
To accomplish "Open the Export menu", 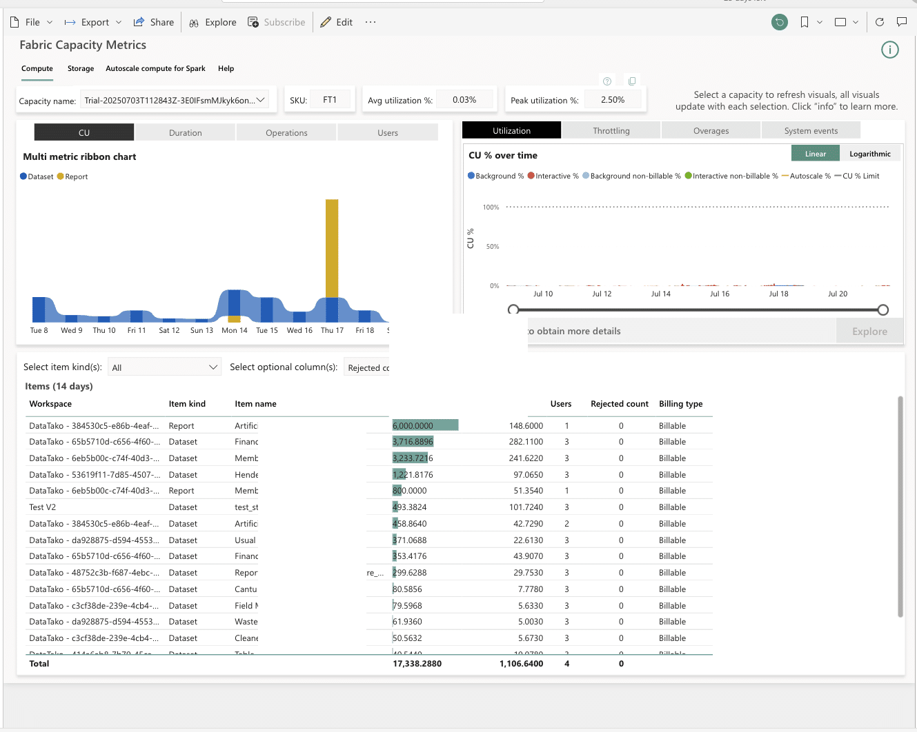I will [93, 22].
